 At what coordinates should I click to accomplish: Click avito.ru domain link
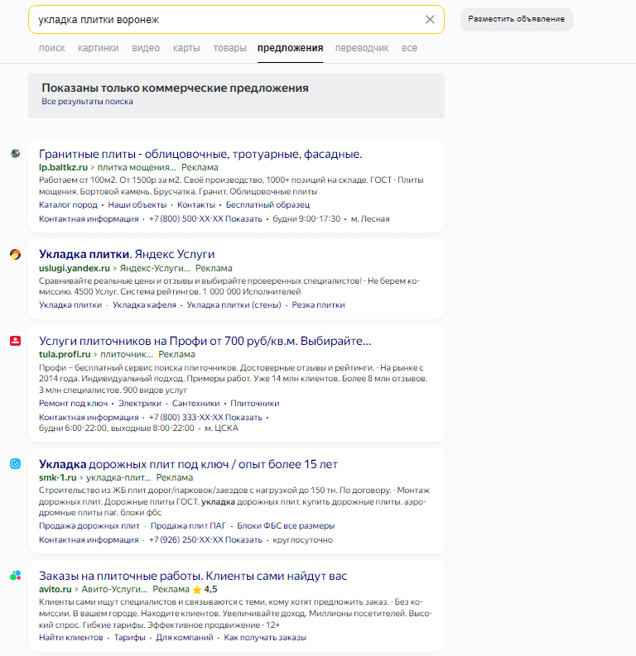(x=55, y=590)
